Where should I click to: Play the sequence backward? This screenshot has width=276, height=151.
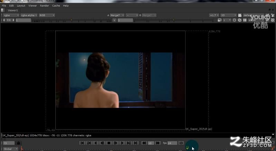coord(96,143)
